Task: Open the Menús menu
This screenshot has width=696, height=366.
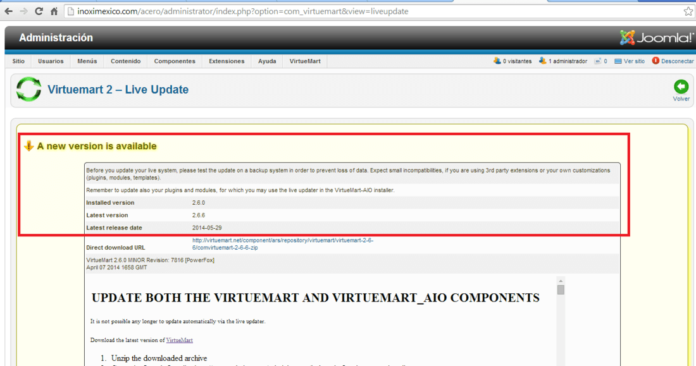Action: pos(87,61)
